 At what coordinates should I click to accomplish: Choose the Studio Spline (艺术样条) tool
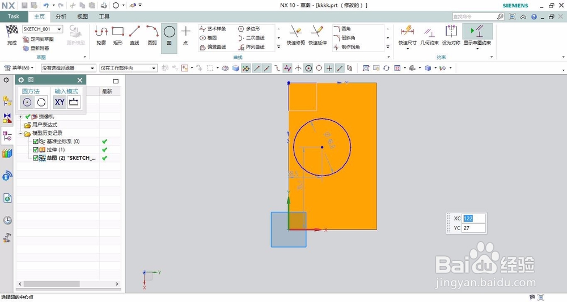(213, 28)
